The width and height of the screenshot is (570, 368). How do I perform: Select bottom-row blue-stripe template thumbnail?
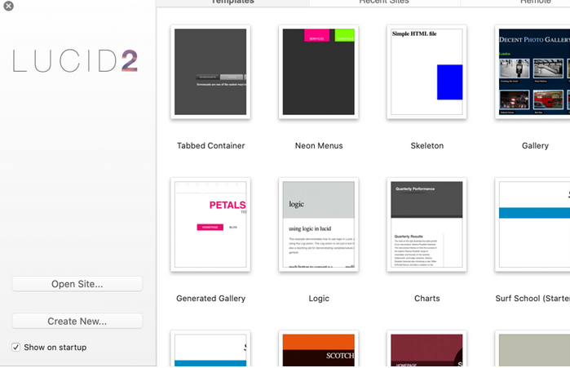[210, 348]
